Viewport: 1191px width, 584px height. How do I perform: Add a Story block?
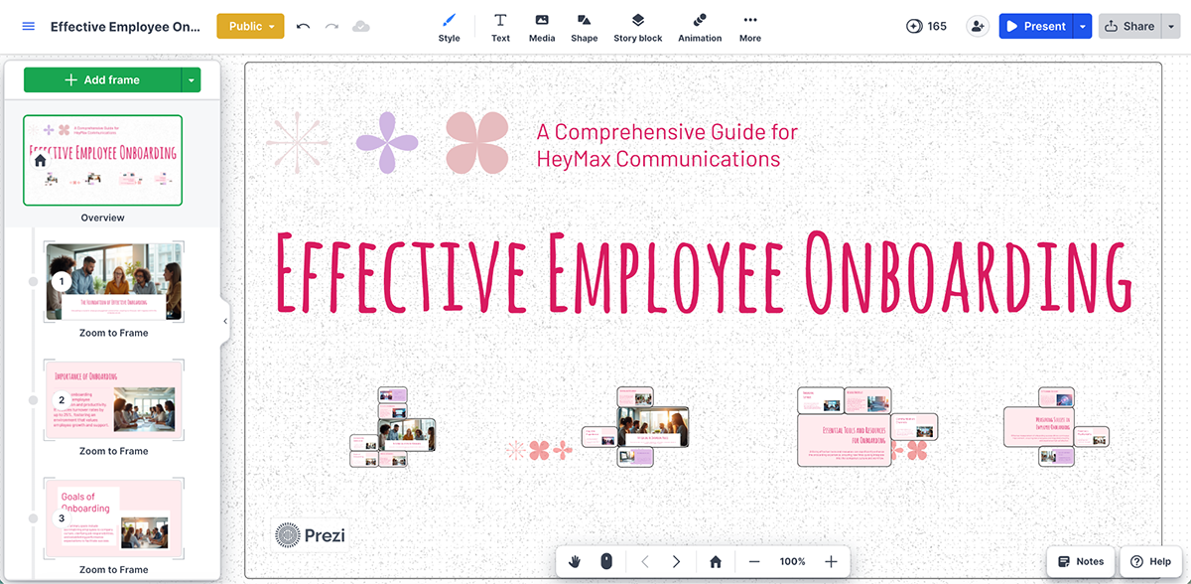coord(637,26)
